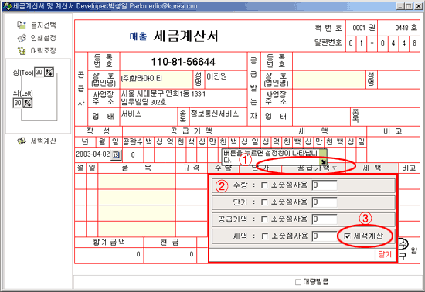The image size is (425, 292).
Task: Click the 공란수 value cell showing 0
Action: coord(133,155)
